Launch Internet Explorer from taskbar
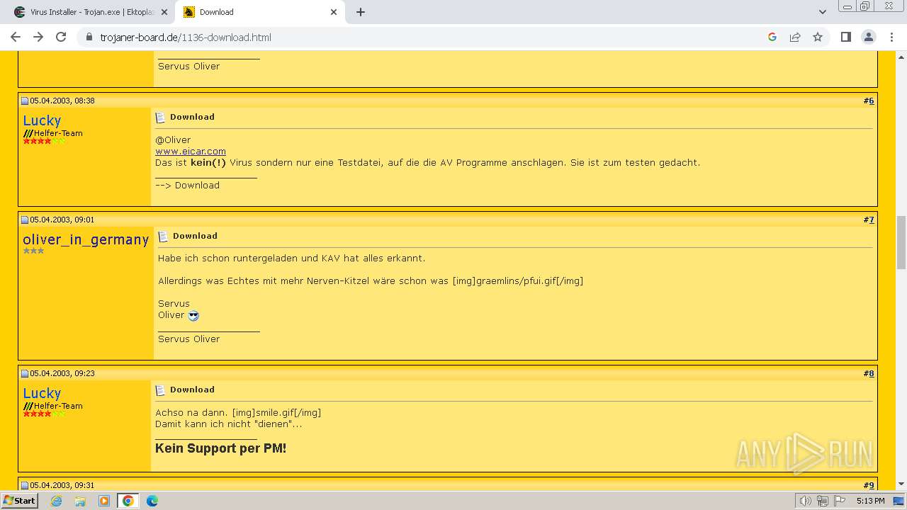Screen dimensions: 907x510 [x=57, y=501]
